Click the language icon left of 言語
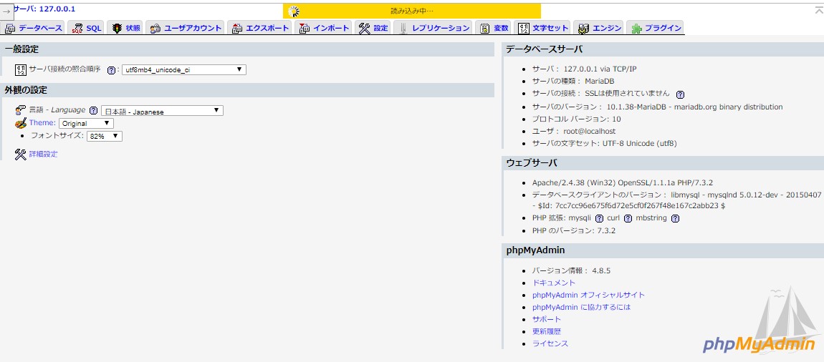This screenshot has height=362, width=824. click(x=21, y=110)
